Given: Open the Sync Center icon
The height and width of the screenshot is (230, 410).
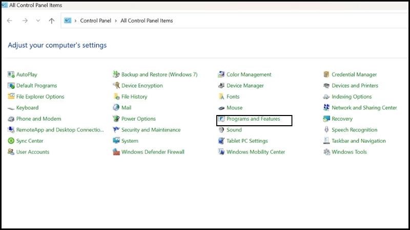Looking at the screenshot, I should (11, 141).
